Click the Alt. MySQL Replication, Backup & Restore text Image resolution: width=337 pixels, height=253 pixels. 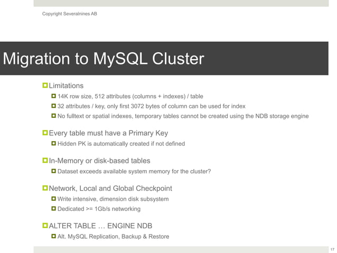113,237
